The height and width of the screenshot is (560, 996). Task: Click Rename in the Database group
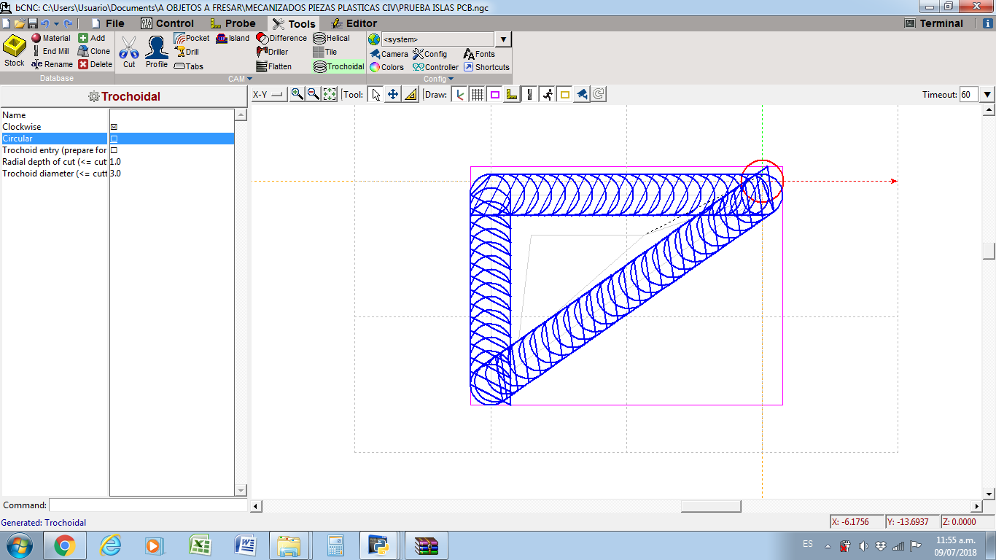pos(52,64)
